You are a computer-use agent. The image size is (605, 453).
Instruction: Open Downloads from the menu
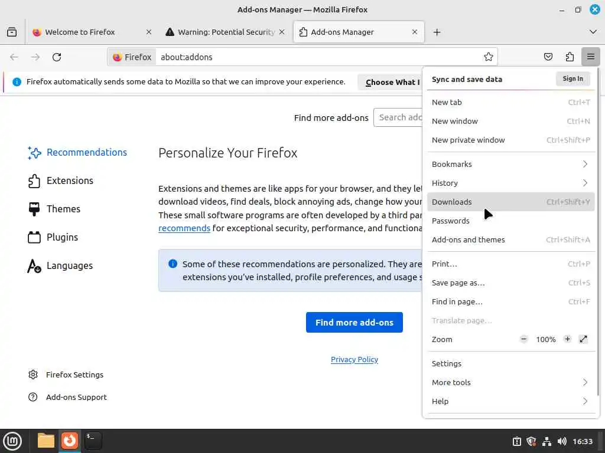511,202
